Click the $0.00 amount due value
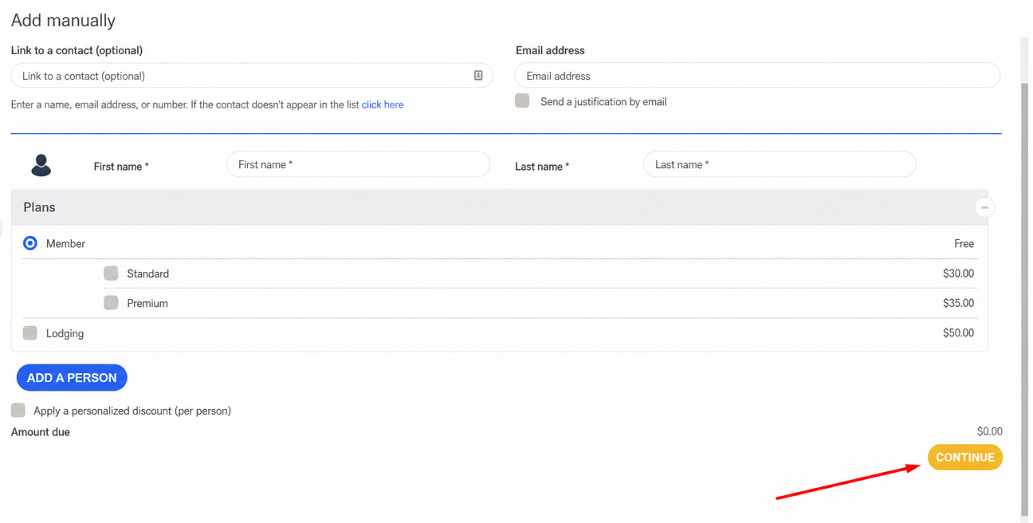This screenshot has height=523, width=1033. [x=990, y=431]
